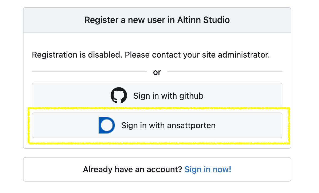
Task: Click the blue Ansattporten logo icon
Action: click(107, 125)
